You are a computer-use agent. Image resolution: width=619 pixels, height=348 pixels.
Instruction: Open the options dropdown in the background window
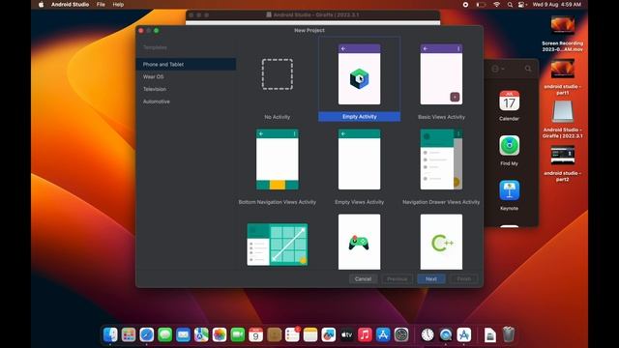[497, 69]
